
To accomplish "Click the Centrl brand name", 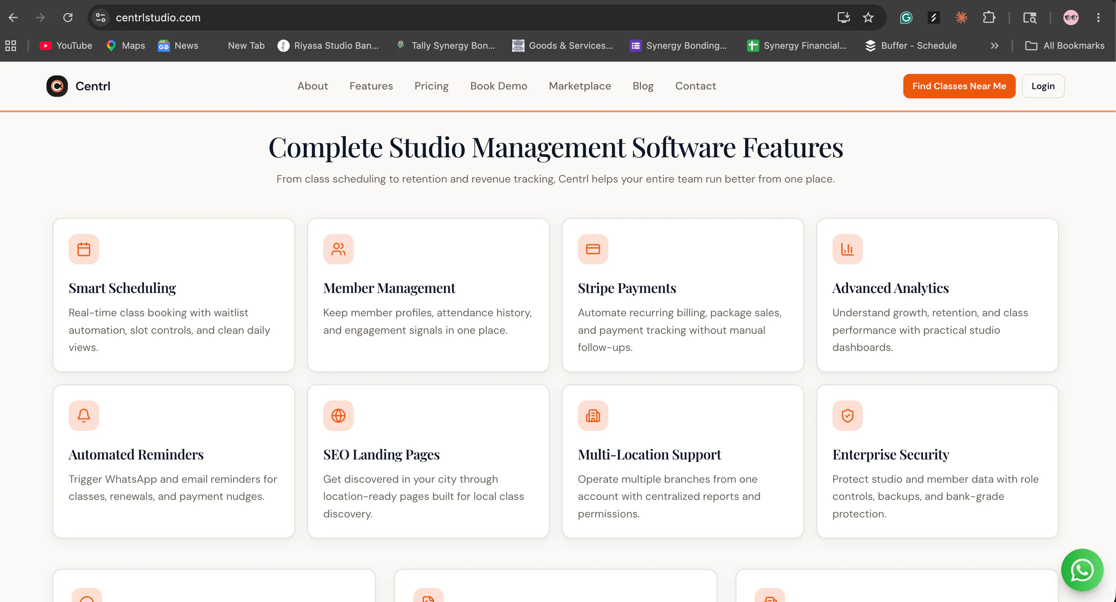I will [93, 86].
